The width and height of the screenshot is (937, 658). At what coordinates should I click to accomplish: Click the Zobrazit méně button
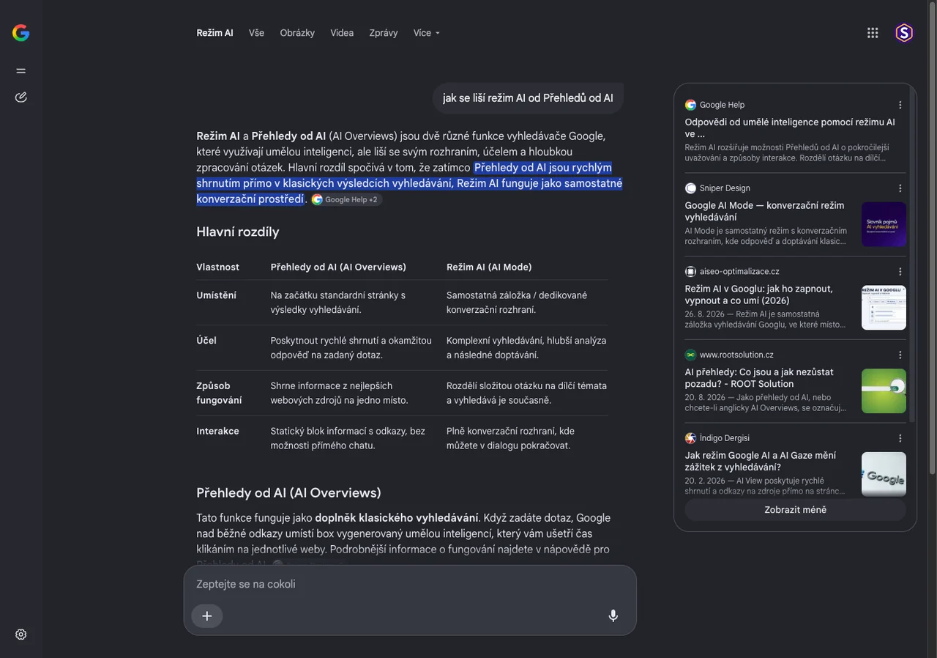(795, 510)
